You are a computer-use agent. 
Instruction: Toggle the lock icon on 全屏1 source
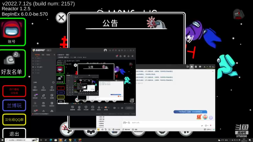point(35,67)
